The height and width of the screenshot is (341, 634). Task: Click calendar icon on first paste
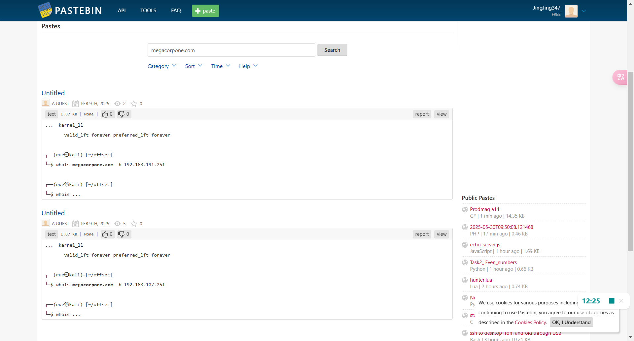pos(76,104)
